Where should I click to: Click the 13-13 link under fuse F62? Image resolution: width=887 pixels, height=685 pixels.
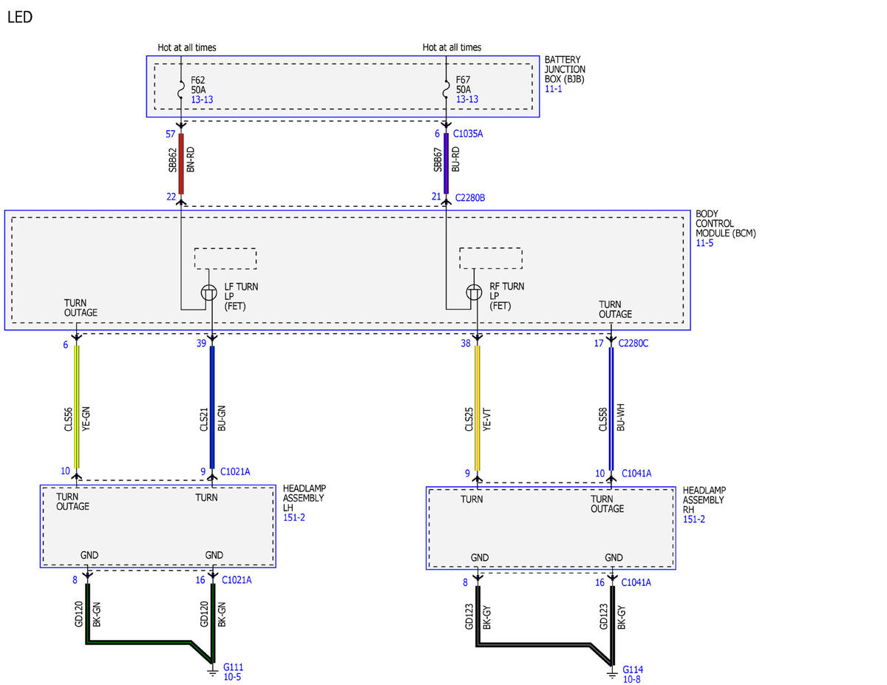(x=202, y=99)
